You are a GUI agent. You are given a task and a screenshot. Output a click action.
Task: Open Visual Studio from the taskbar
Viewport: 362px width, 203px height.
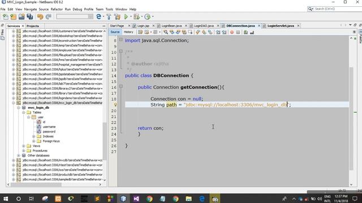point(136,198)
